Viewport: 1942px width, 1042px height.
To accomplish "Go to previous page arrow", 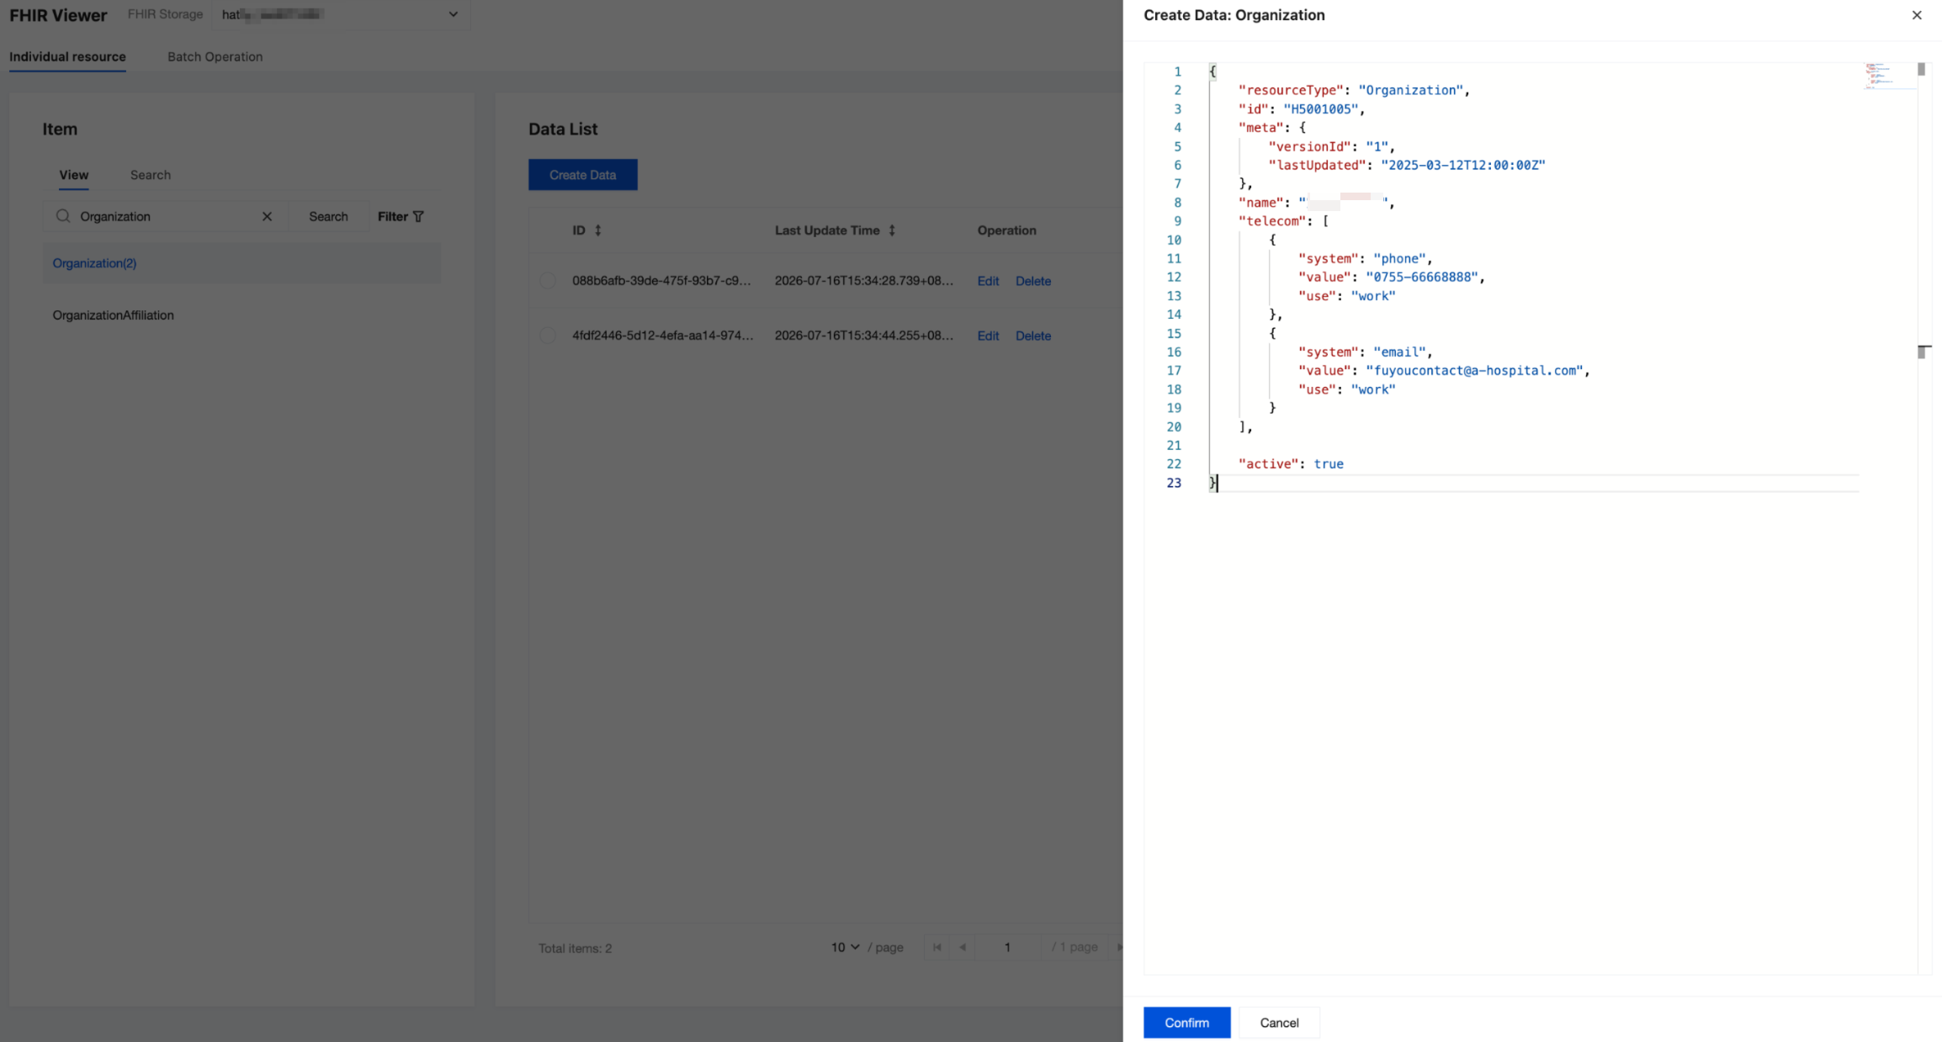I will (x=963, y=947).
